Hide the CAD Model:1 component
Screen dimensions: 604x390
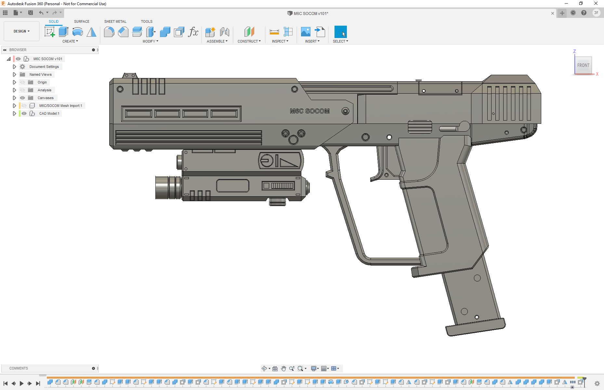(24, 113)
